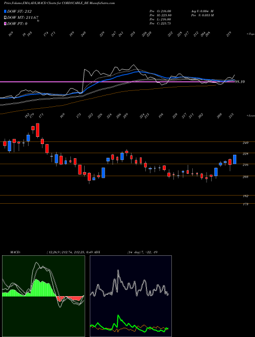255x337 pixels.
Task: Click the red MACD histogram bars
Action: 70,299
